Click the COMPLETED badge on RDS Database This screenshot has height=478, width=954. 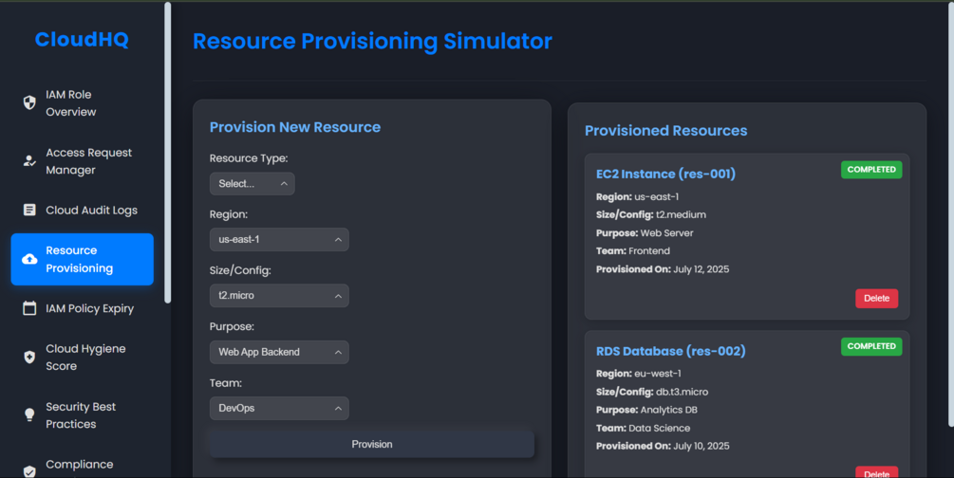coord(871,346)
